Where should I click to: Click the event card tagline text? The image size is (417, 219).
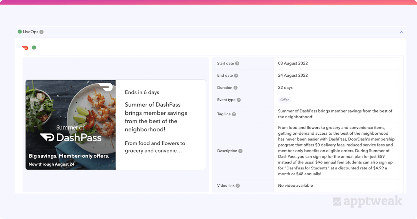pyautogui.click(x=156, y=117)
